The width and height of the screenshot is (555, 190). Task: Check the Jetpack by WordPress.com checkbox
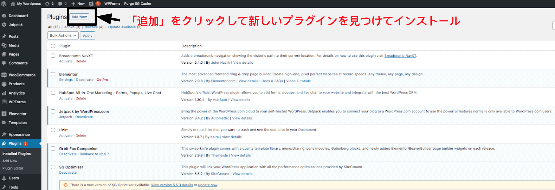pos(53,111)
